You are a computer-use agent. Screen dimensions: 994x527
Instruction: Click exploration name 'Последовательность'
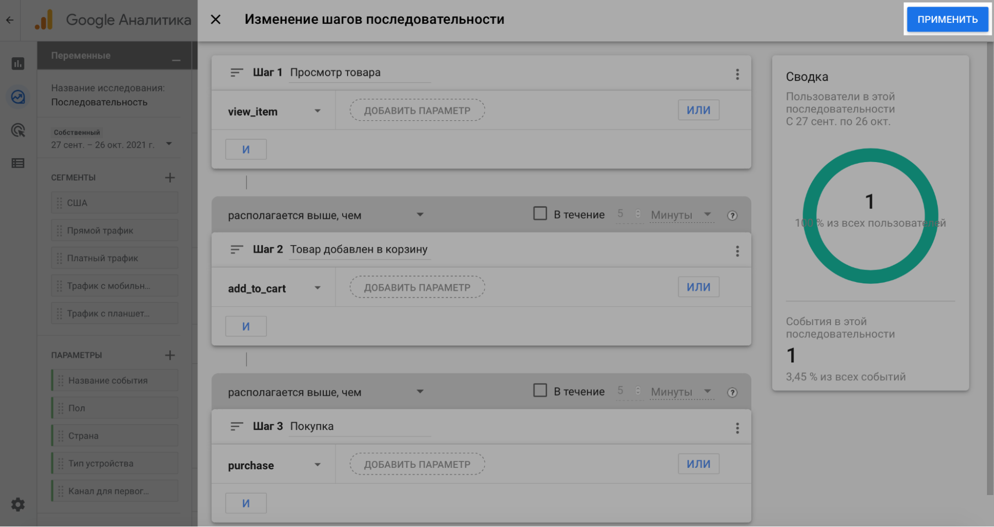[99, 102]
